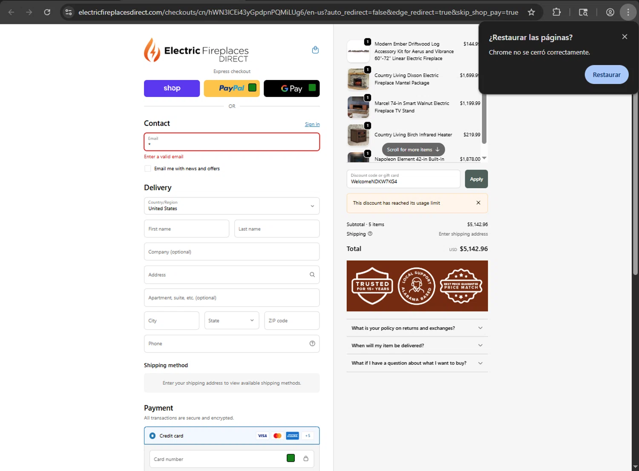Go back with the browser back arrow
This screenshot has width=639, height=471.
pyautogui.click(x=12, y=12)
